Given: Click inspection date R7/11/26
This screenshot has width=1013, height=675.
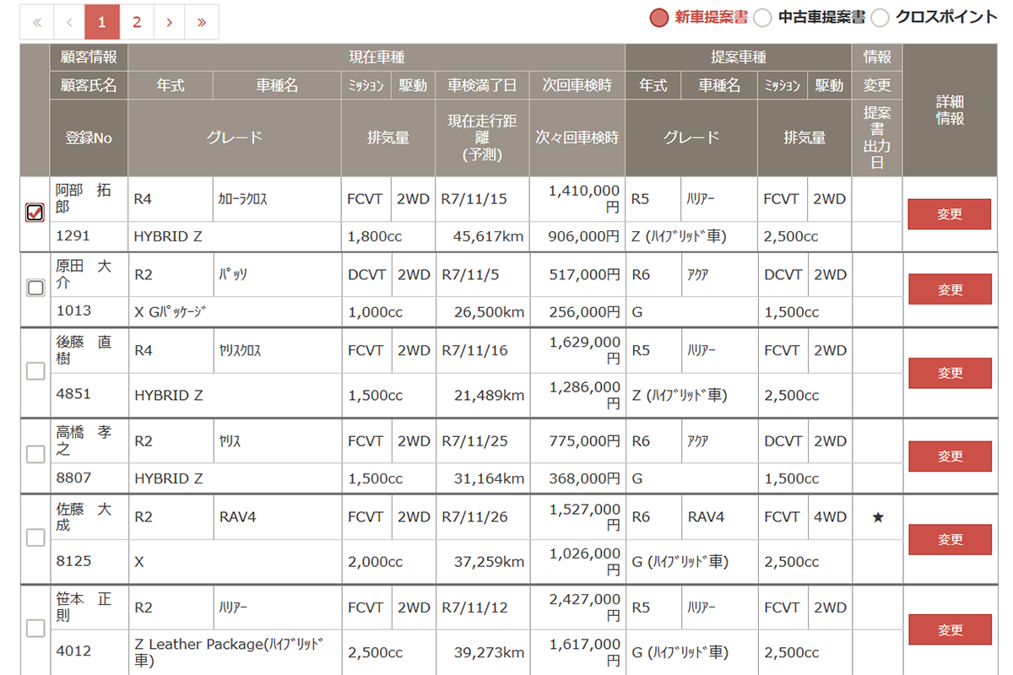Looking at the screenshot, I should [x=474, y=516].
